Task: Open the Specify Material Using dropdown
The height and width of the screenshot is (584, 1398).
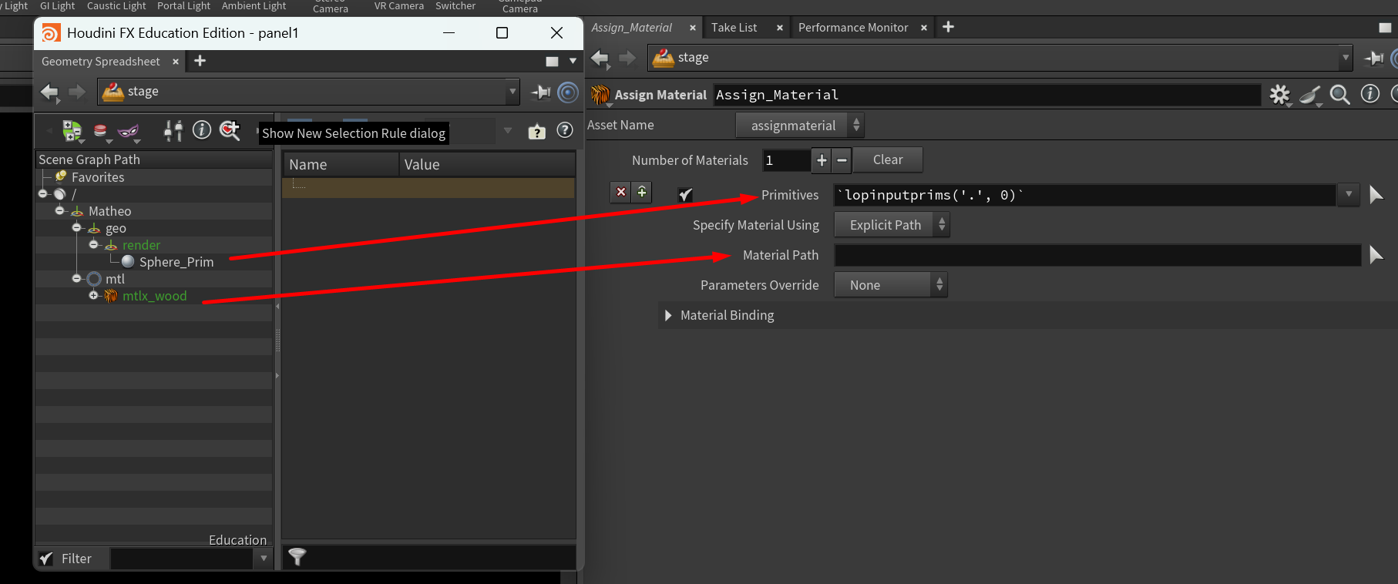Action: tap(892, 225)
